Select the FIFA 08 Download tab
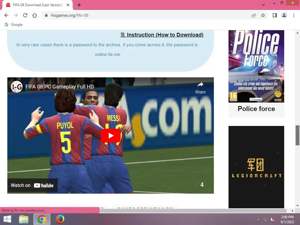The image size is (300, 225). coord(37,5)
